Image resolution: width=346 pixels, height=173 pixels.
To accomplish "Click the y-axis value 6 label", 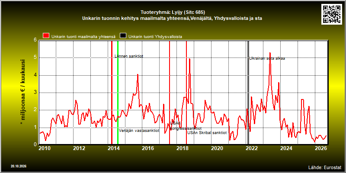I will (x=35, y=40).
